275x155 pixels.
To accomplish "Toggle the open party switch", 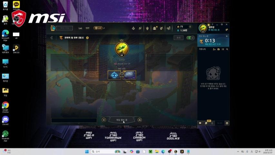I will tap(191, 38).
